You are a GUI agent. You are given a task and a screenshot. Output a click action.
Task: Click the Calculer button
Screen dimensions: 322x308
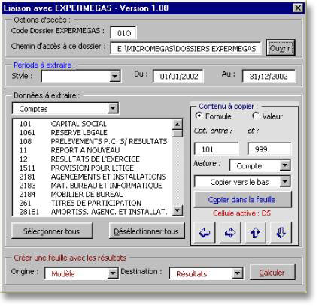click(x=272, y=272)
